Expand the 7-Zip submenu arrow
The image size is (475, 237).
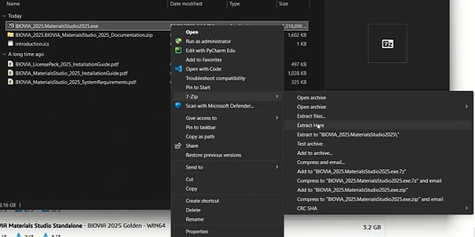(x=276, y=96)
